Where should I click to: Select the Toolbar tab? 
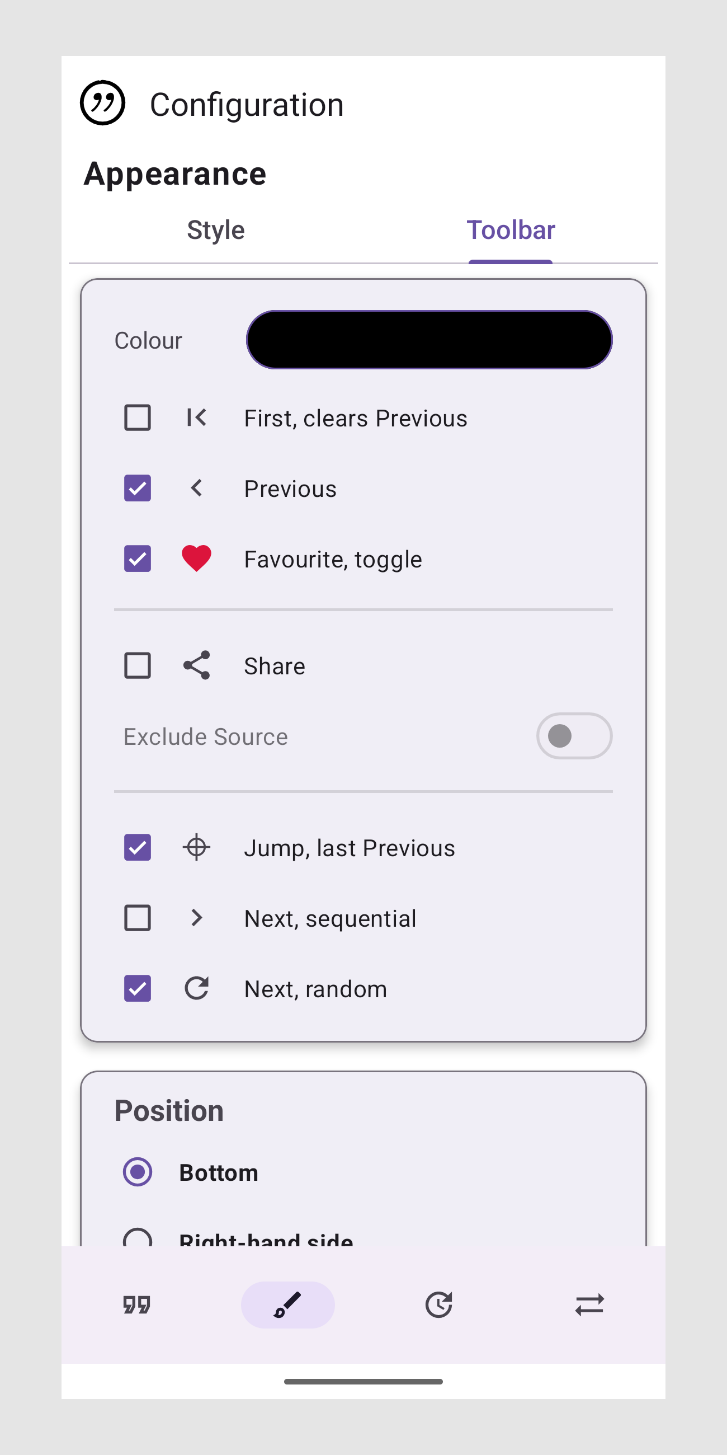click(510, 231)
